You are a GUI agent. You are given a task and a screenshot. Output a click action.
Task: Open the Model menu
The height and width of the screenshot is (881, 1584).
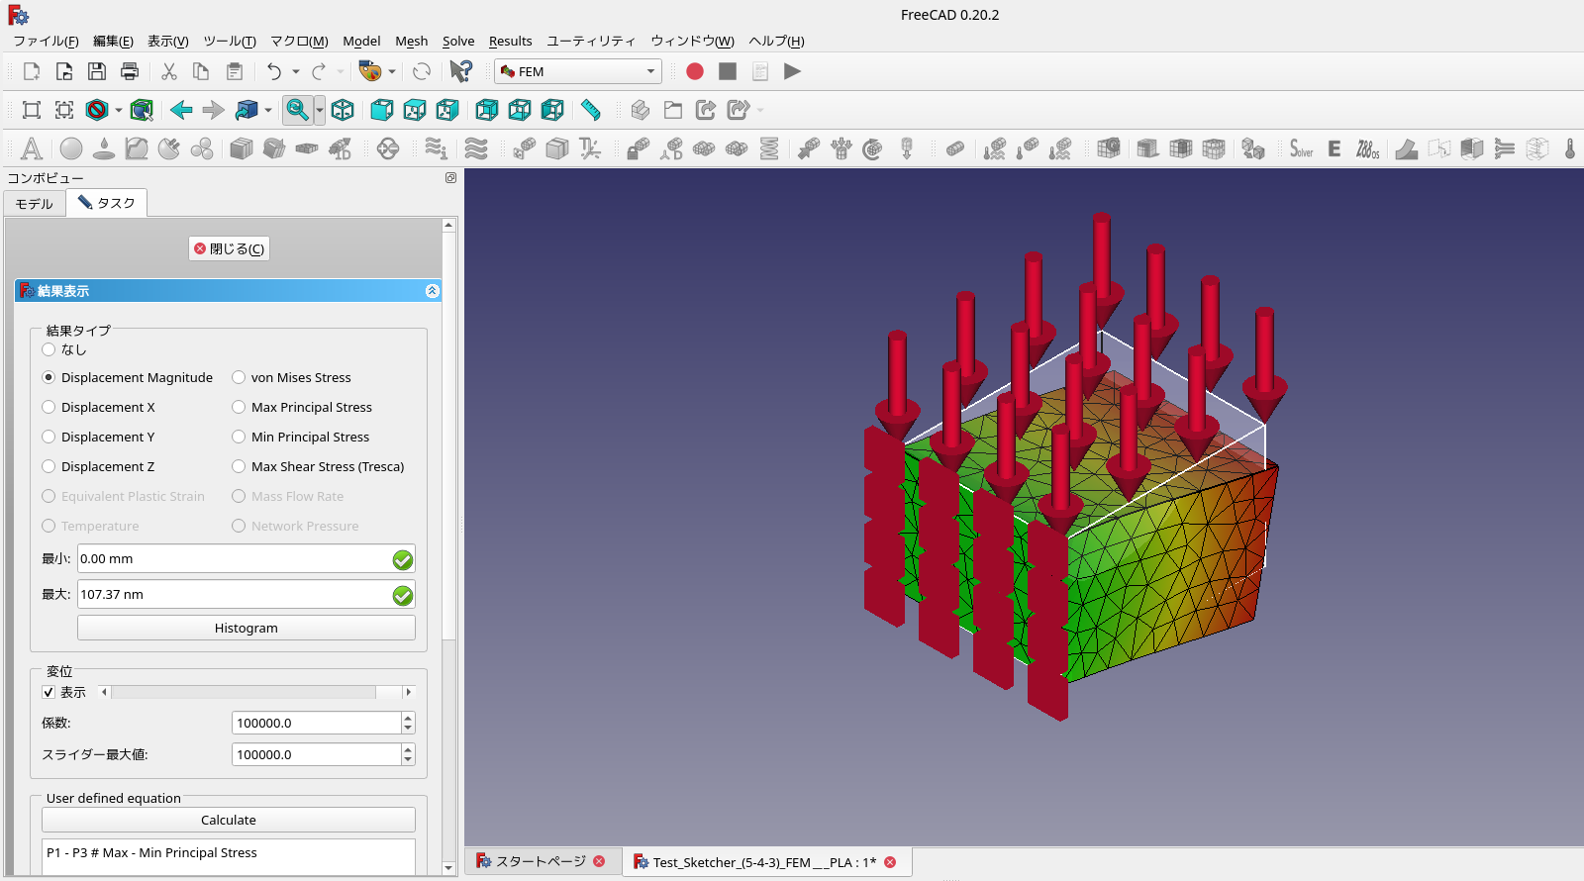click(361, 41)
